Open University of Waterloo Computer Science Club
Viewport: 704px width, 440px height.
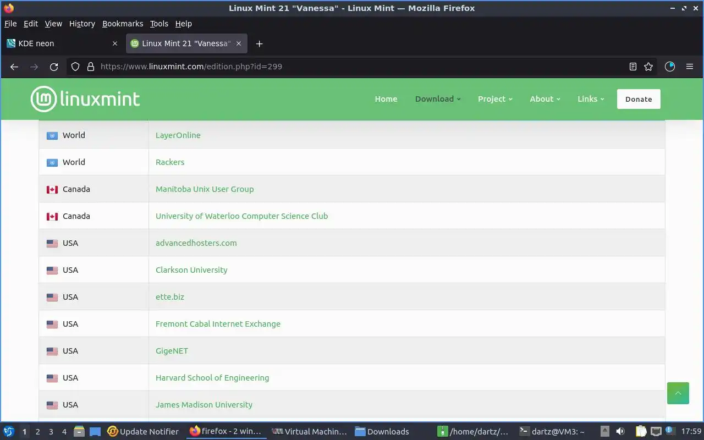(241, 216)
